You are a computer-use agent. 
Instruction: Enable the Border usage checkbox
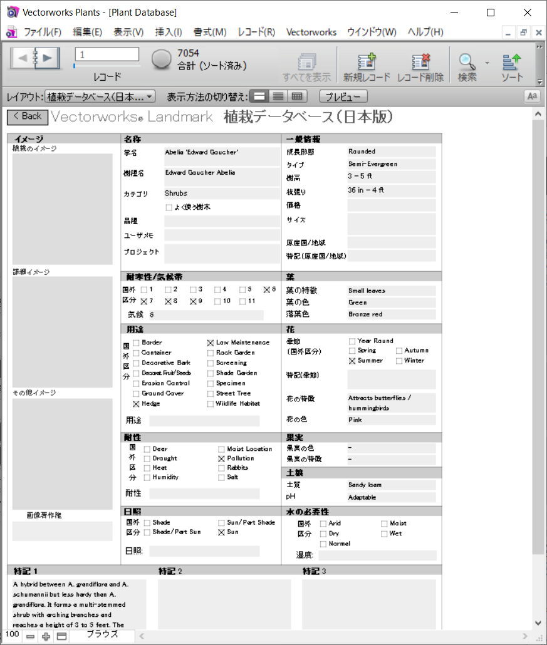137,343
